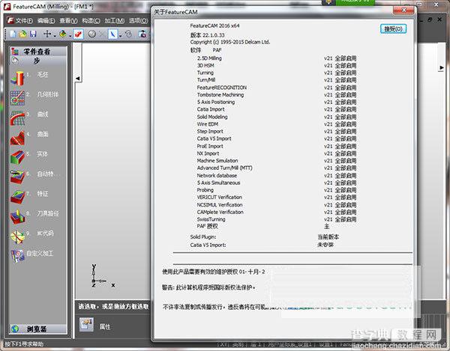Click the 接受(O) accept button

(393, 29)
